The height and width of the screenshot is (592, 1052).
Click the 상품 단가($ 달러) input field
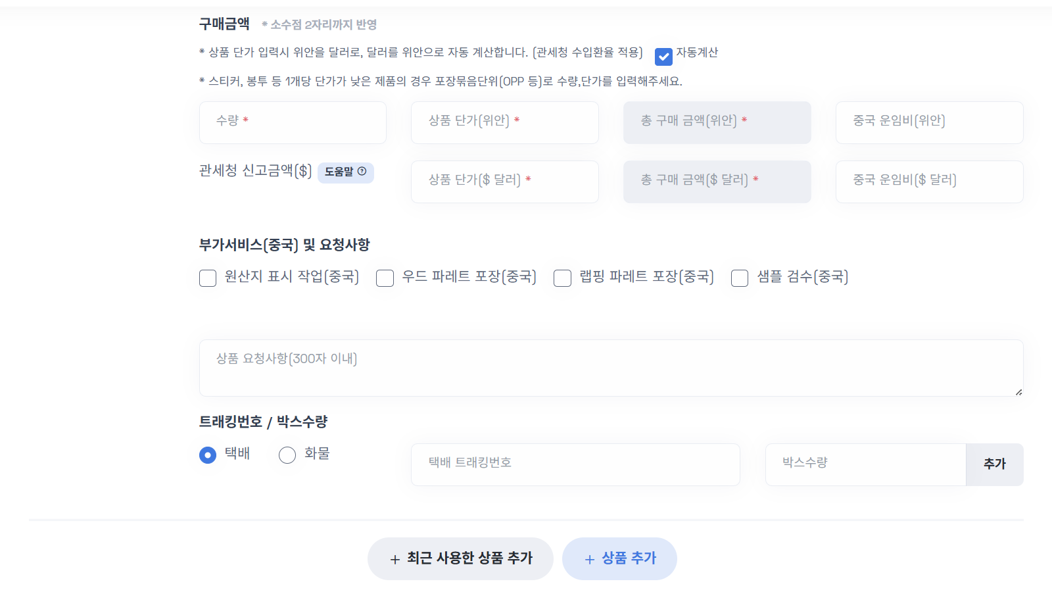coord(504,182)
